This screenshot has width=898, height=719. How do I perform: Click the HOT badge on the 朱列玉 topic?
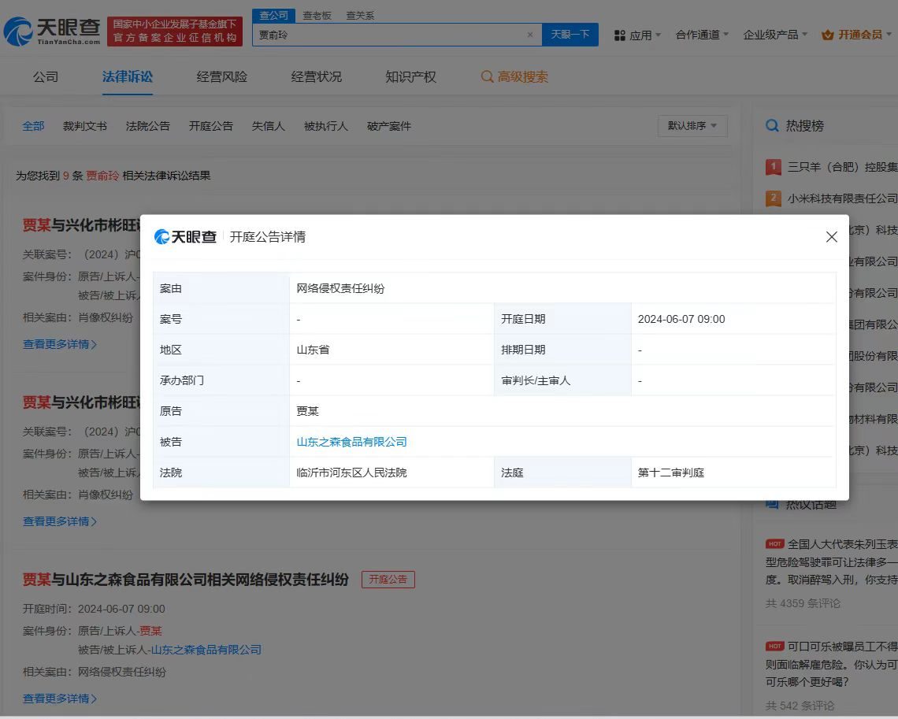[x=774, y=543]
